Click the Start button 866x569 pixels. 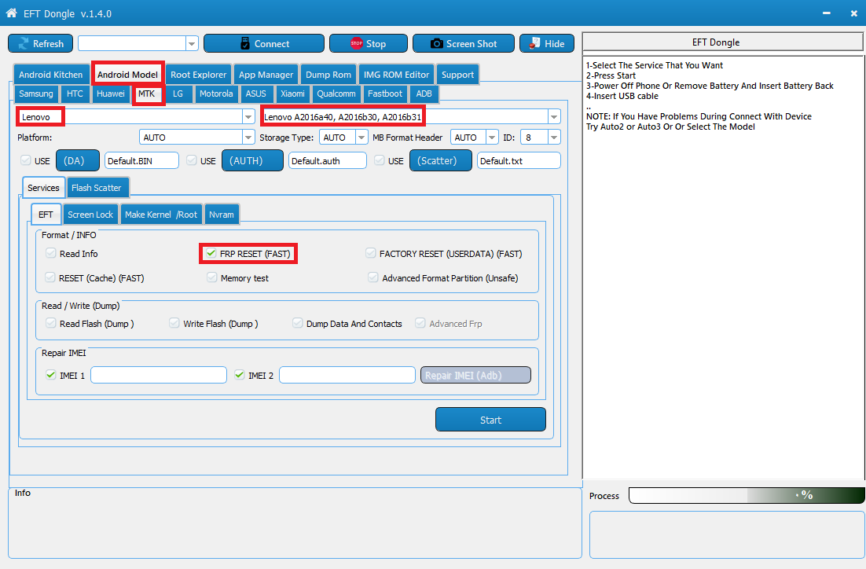[x=490, y=420]
